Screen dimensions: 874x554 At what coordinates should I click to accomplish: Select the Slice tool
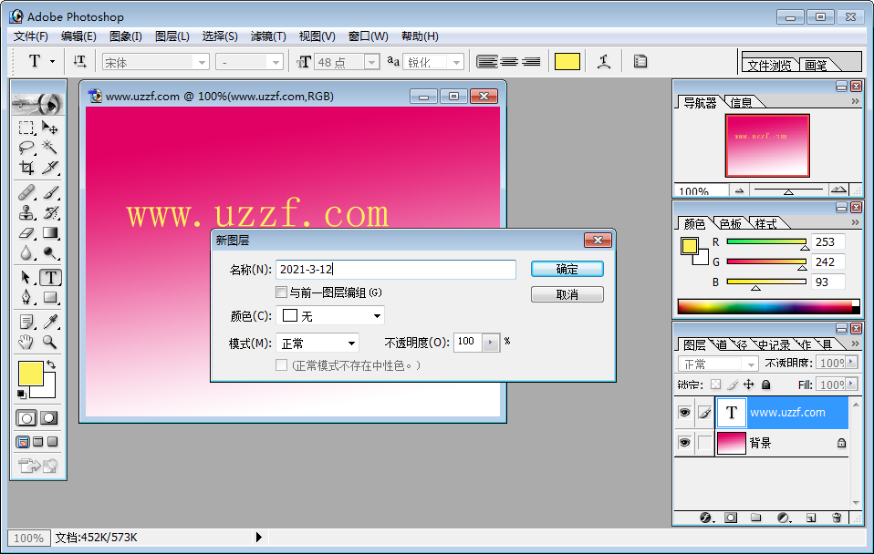click(x=50, y=167)
